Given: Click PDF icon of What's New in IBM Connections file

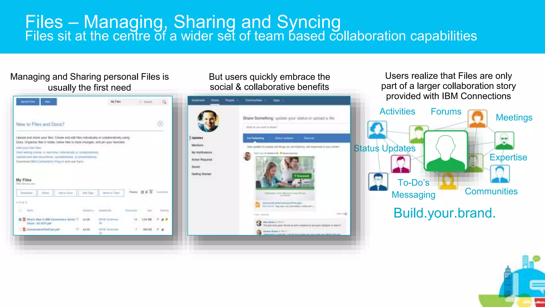Looking at the screenshot, I should 24,219.
